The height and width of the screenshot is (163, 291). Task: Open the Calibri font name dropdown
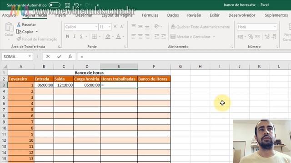tap(96, 27)
